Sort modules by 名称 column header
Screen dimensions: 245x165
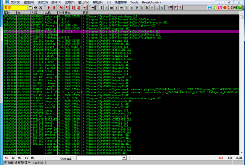click(51, 13)
